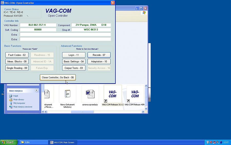Screen dimensions: 231x145
Task: Click the second Extra field
Action: click(65, 39)
